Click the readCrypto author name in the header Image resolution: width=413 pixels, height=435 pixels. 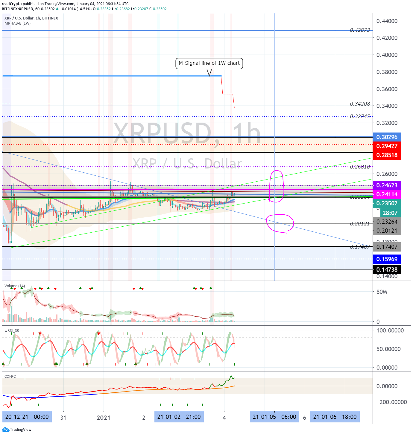click(x=12, y=4)
